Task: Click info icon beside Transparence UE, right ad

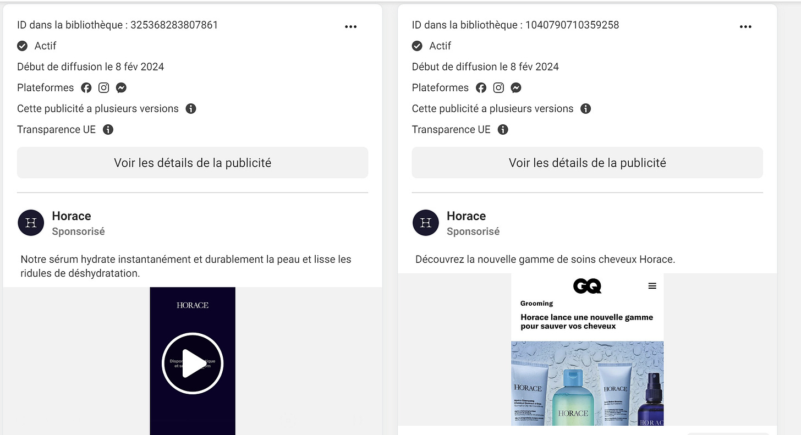Action: click(503, 129)
